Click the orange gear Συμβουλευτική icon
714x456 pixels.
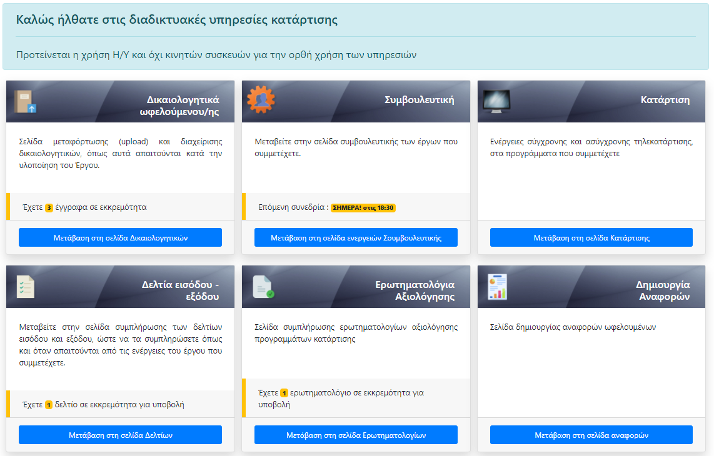pos(261,100)
